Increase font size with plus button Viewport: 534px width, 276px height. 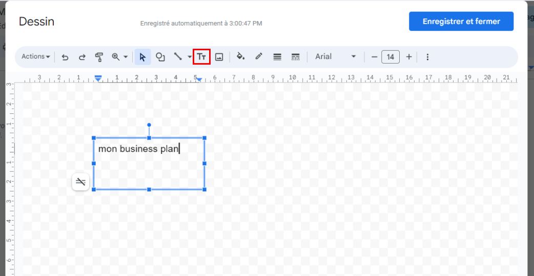pyautogui.click(x=409, y=57)
